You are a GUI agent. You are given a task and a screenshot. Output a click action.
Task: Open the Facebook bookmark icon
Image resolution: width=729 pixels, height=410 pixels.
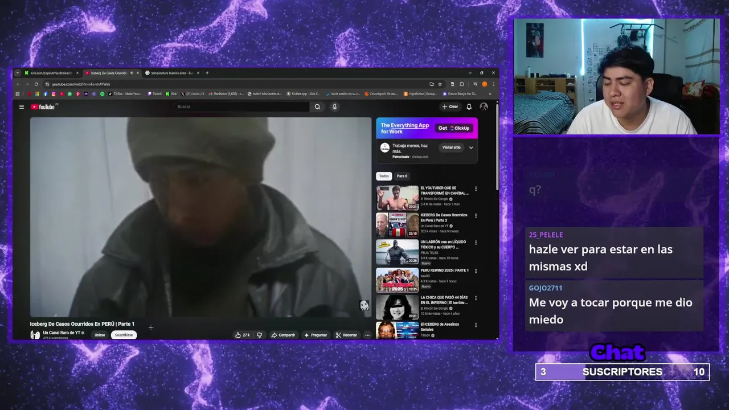pos(45,94)
